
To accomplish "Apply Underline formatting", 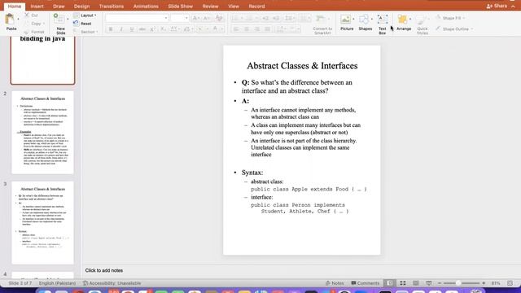I will click(132, 29).
